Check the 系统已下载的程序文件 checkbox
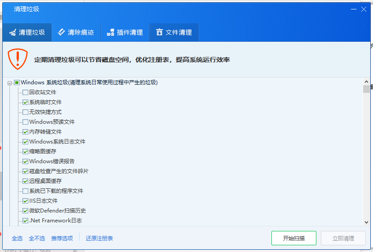Screen dimensions: 373x252 (x=26, y=191)
